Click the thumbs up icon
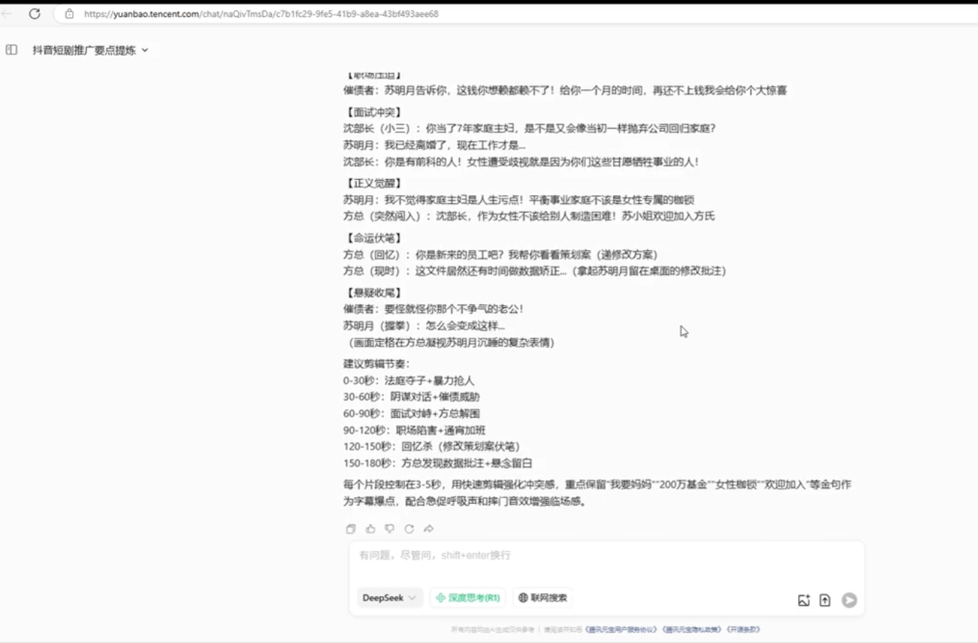978x643 pixels. tap(371, 529)
